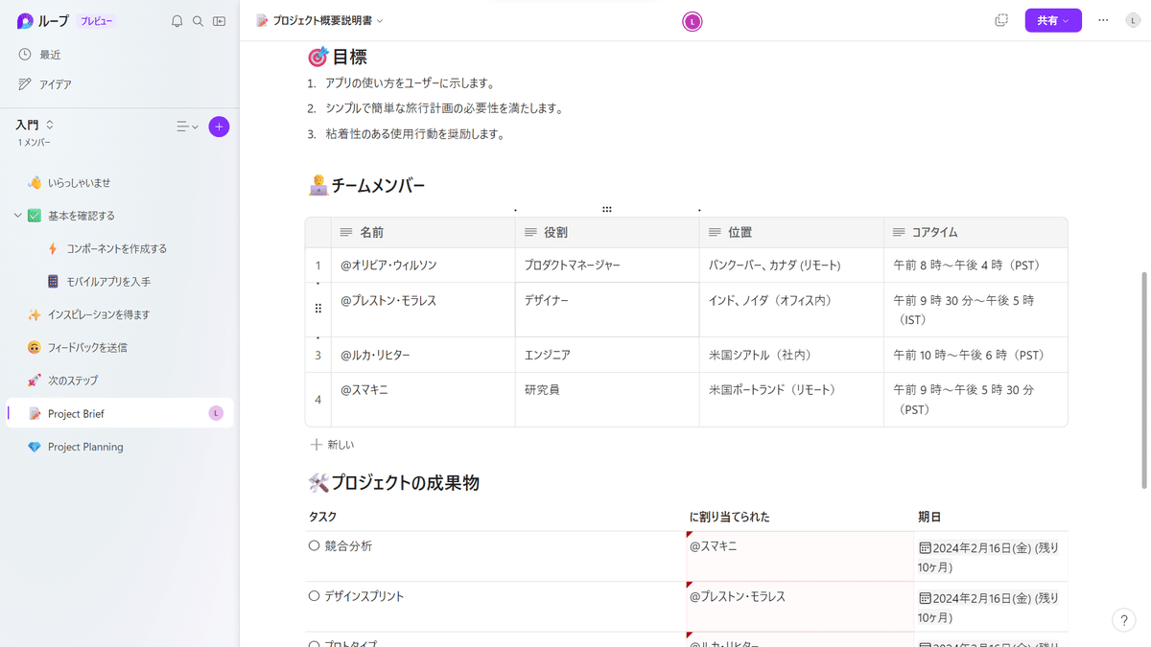Click the lightning icon beside コンポーネントを作成する
Screen dimensions: 1151x647
pos(53,248)
